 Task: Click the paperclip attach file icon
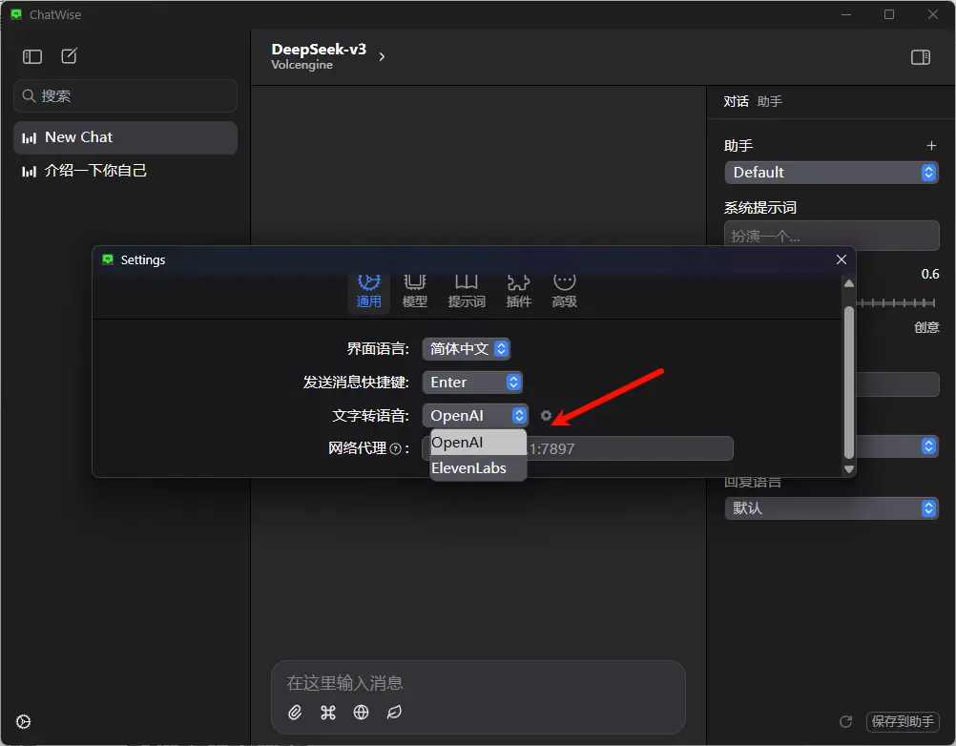(x=296, y=713)
